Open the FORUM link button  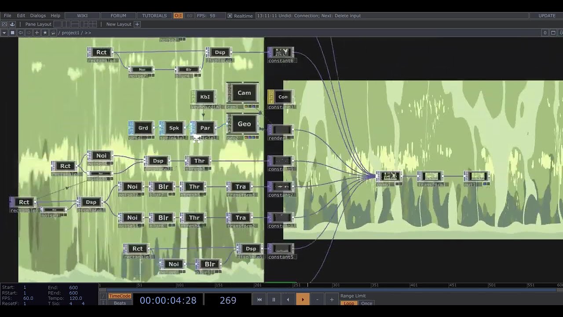[x=118, y=15]
